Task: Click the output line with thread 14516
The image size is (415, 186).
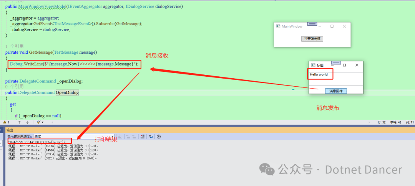Action: [53, 150]
